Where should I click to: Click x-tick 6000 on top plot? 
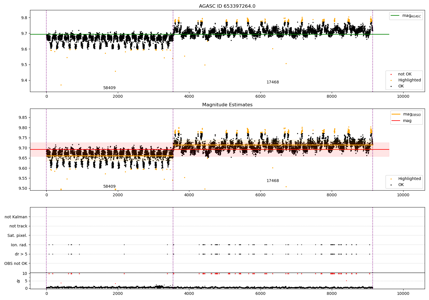tap(260, 97)
